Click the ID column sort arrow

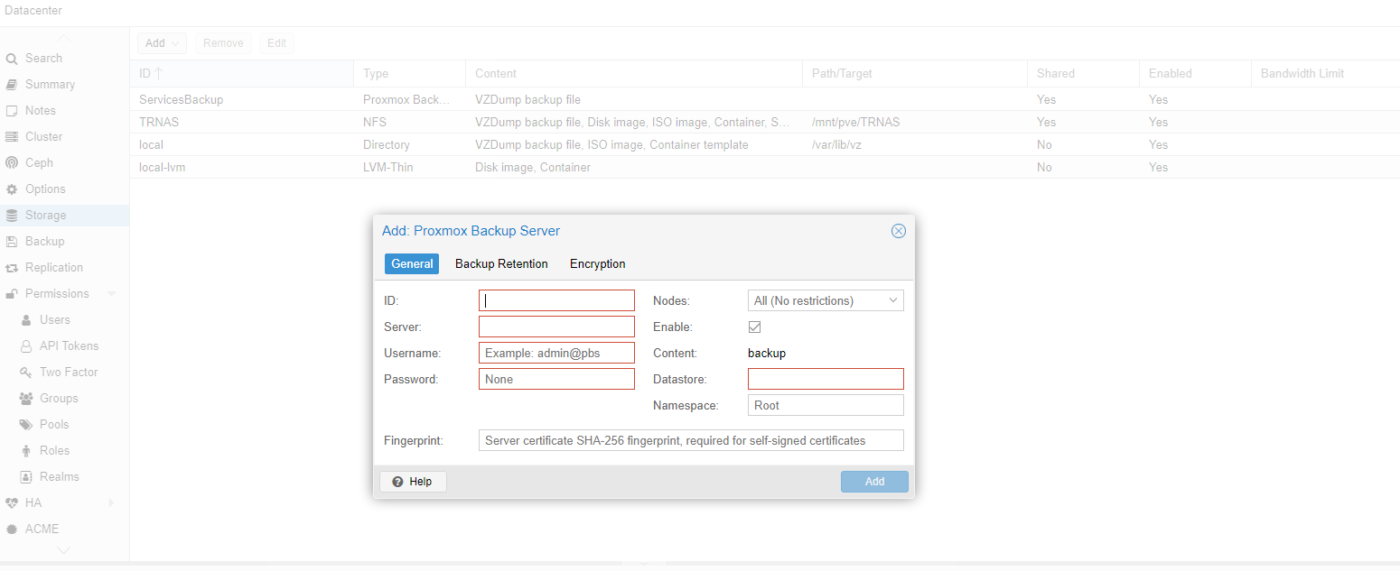click(159, 73)
